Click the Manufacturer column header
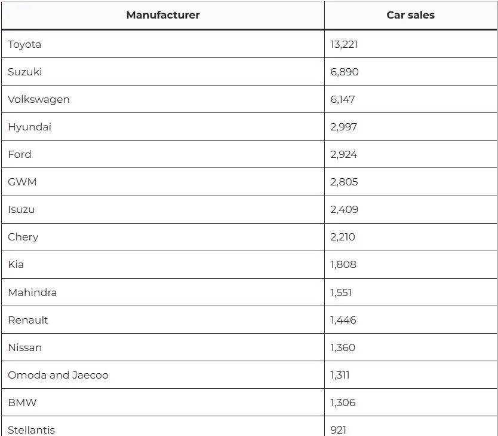The height and width of the screenshot is (436, 498). 163,16
